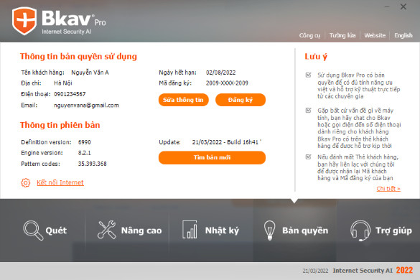420x280 pixels.
Task: Click the 'Update:' label
Action: tap(169, 142)
